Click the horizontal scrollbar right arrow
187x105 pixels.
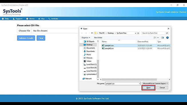click(x=169, y=79)
